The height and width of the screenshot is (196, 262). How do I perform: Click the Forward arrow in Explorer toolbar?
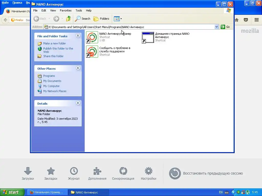(x=56, y=19)
